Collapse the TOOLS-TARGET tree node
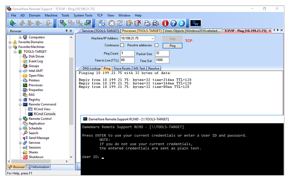The width and height of the screenshot is (290, 181). [x=15, y=52]
